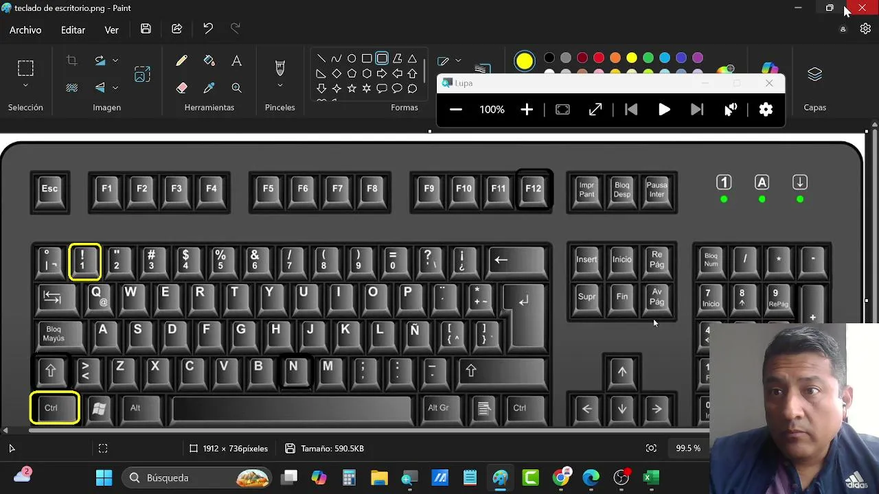Open File Explorer from the taskbar

(379, 478)
